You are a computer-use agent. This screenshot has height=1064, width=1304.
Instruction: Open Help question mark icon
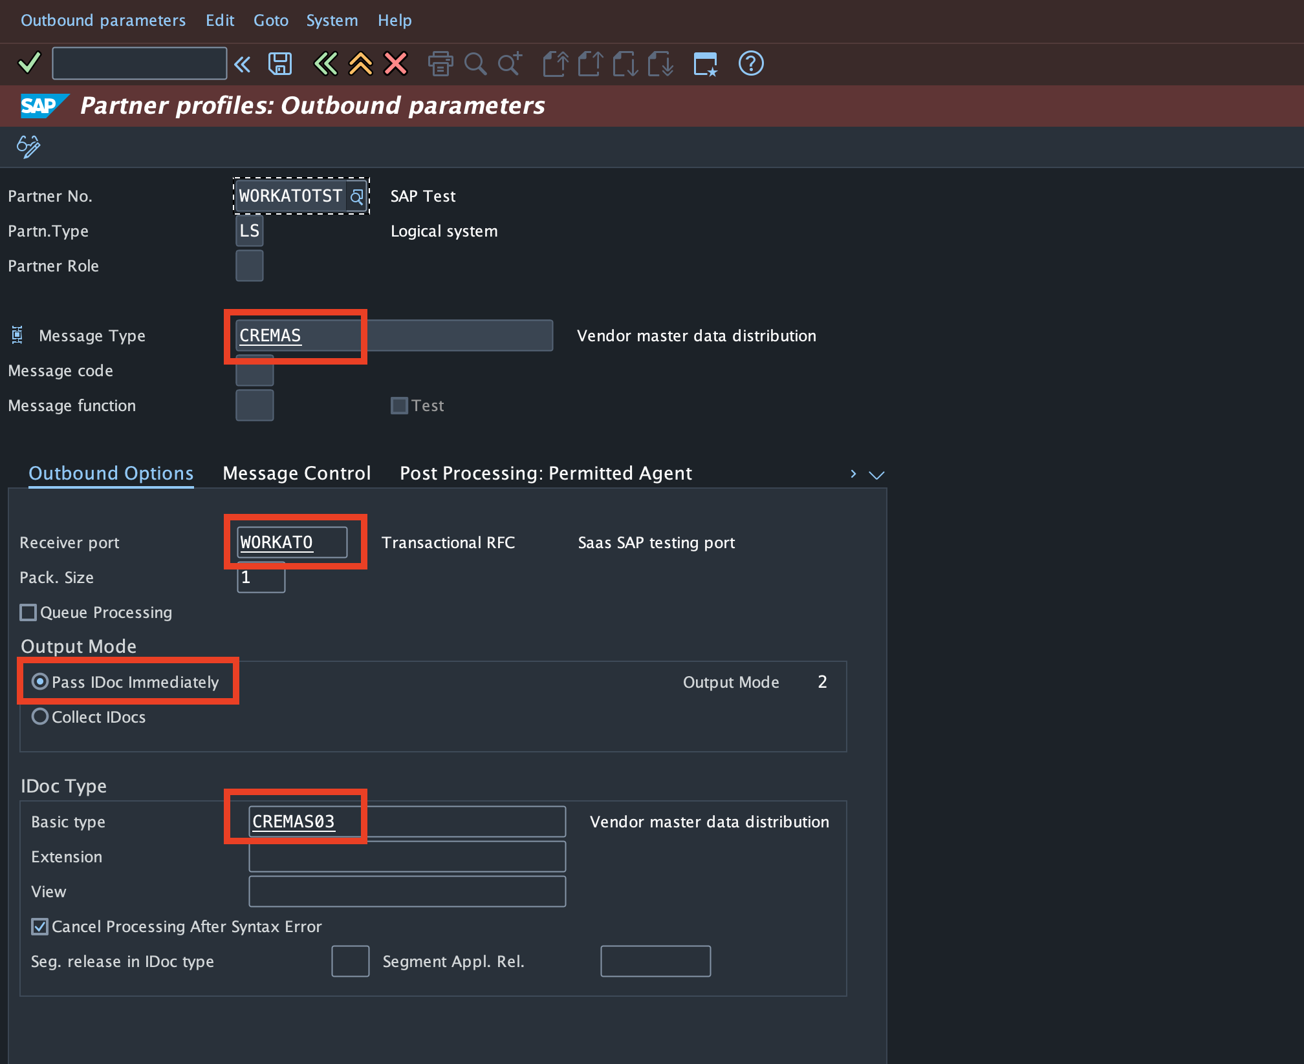point(750,63)
